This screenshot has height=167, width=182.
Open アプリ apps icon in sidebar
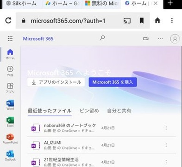click(x=10, y=88)
